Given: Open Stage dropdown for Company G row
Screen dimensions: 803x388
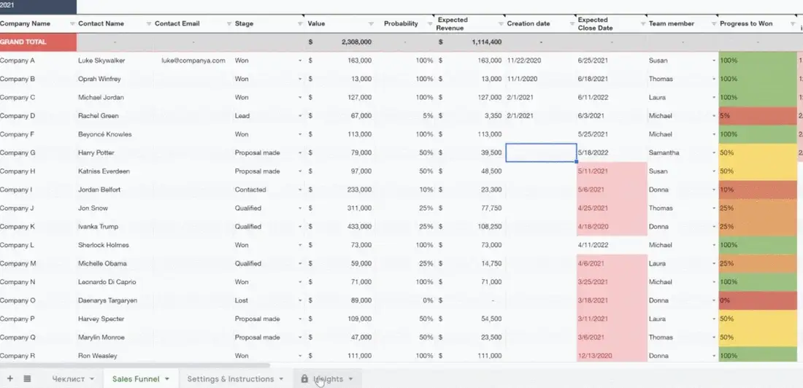Looking at the screenshot, I should click(x=300, y=153).
